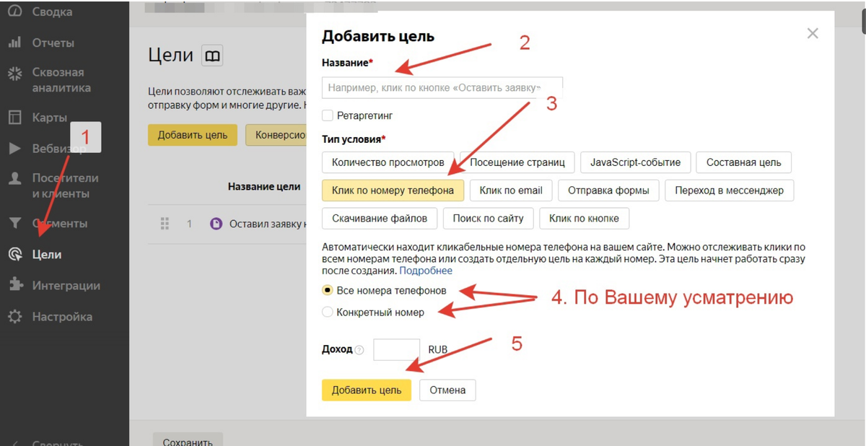Choose the Составная цель condition type
The height and width of the screenshot is (446, 866).
tap(743, 162)
